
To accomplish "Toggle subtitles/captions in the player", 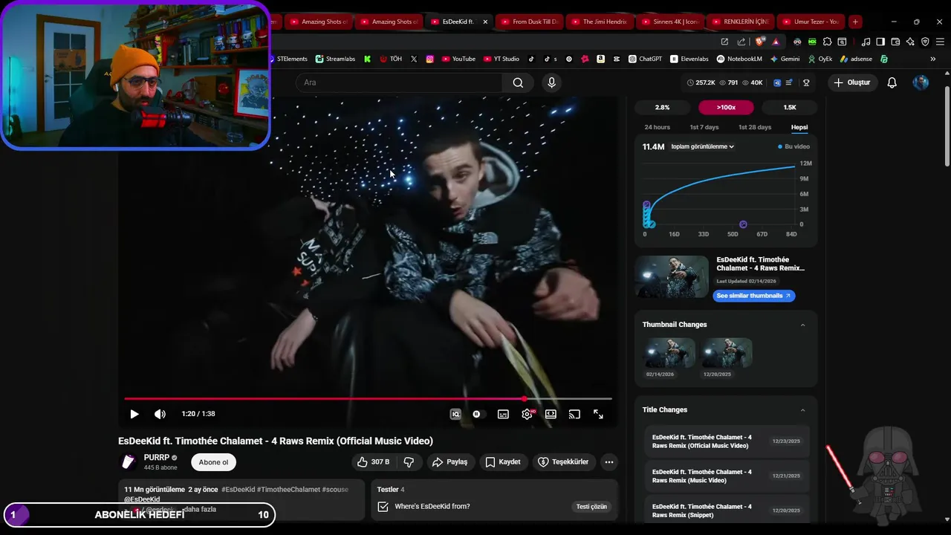I will (x=503, y=414).
